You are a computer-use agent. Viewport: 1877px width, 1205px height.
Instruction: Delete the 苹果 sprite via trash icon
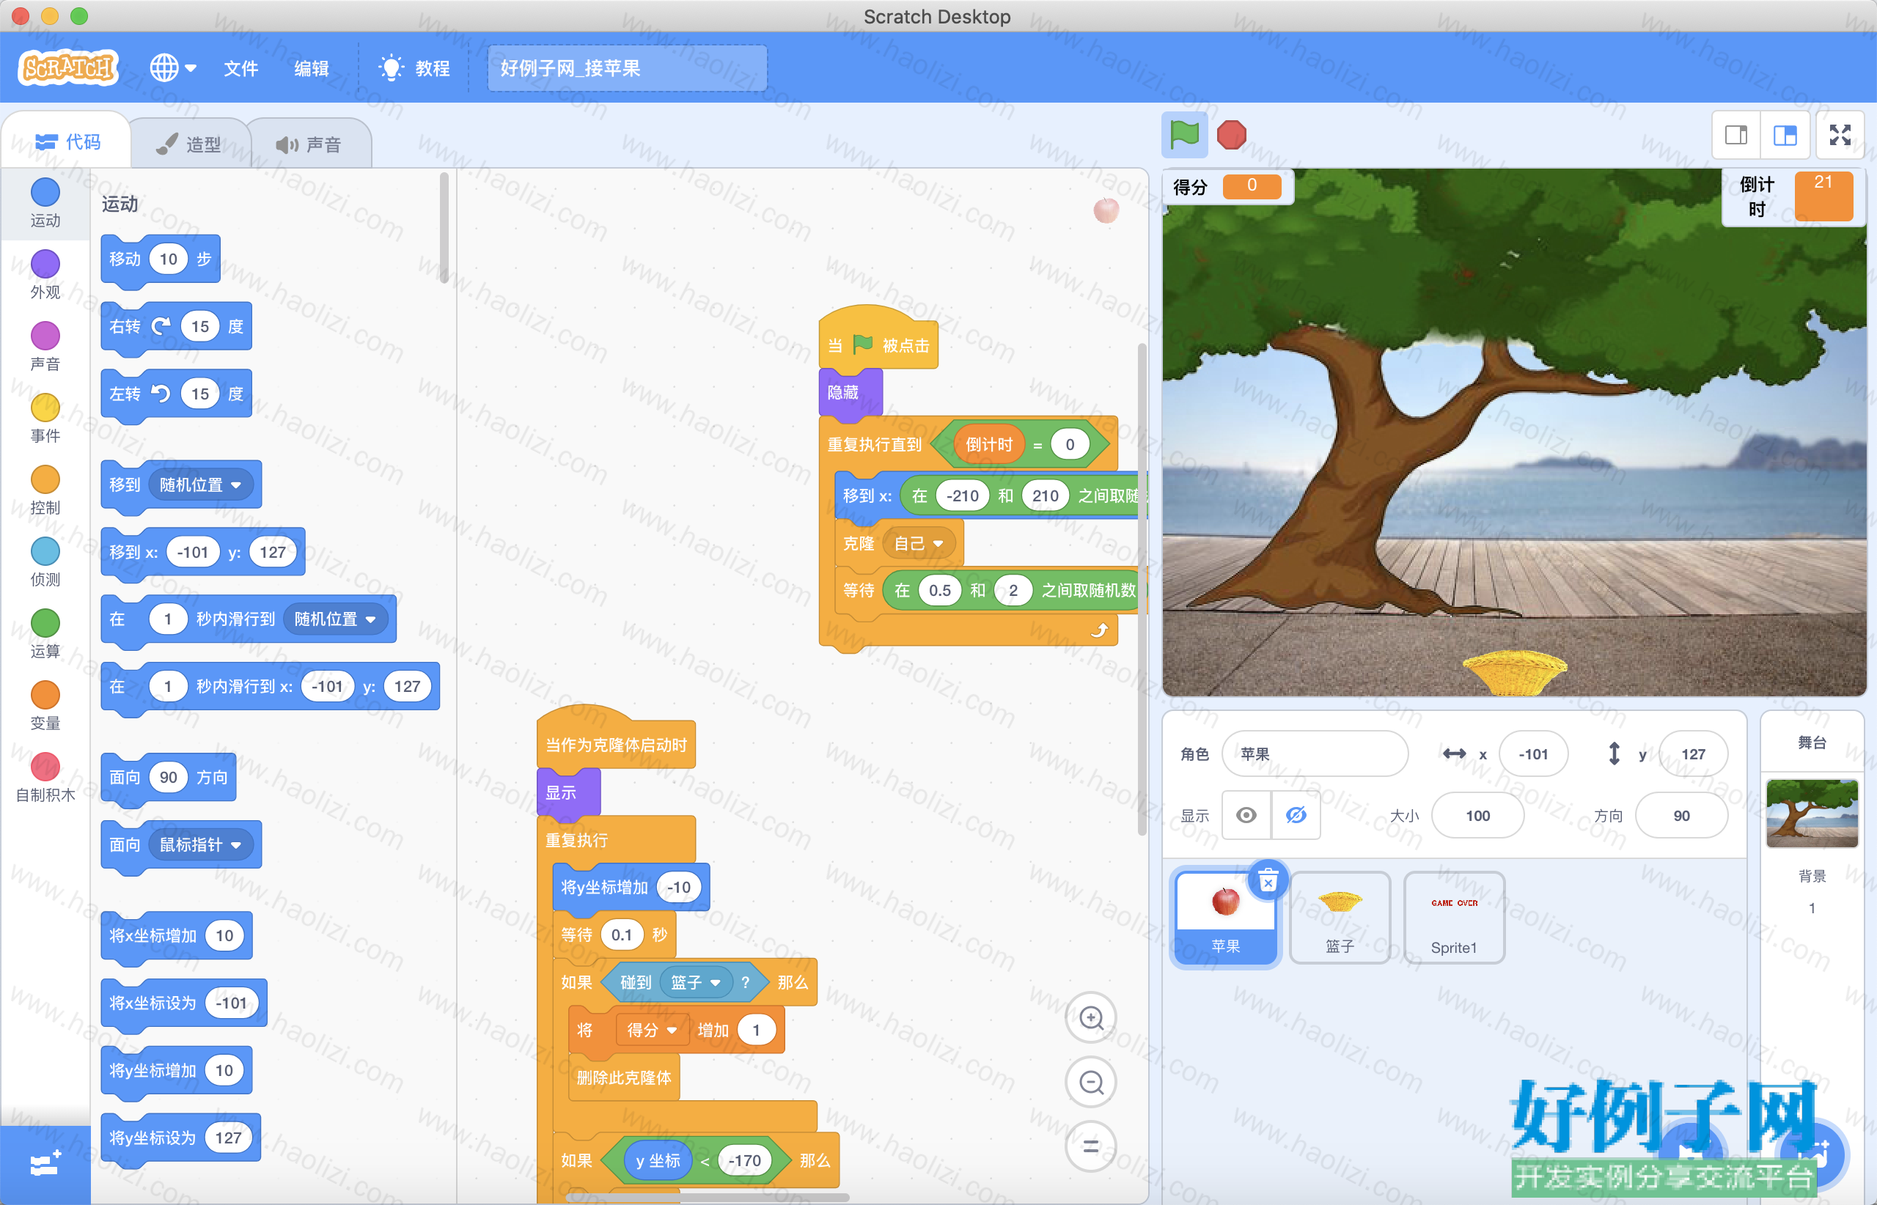tap(1268, 881)
